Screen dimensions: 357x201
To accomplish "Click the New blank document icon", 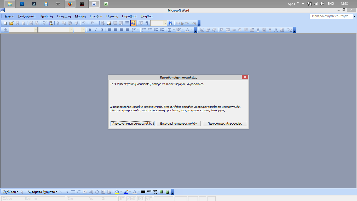I will pyautogui.click(x=5, y=23).
